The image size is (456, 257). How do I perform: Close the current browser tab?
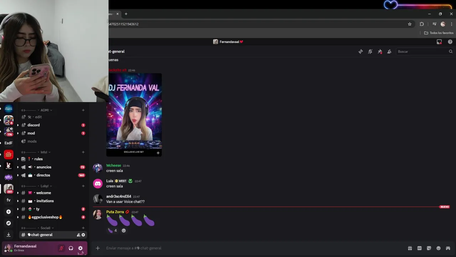(x=118, y=14)
